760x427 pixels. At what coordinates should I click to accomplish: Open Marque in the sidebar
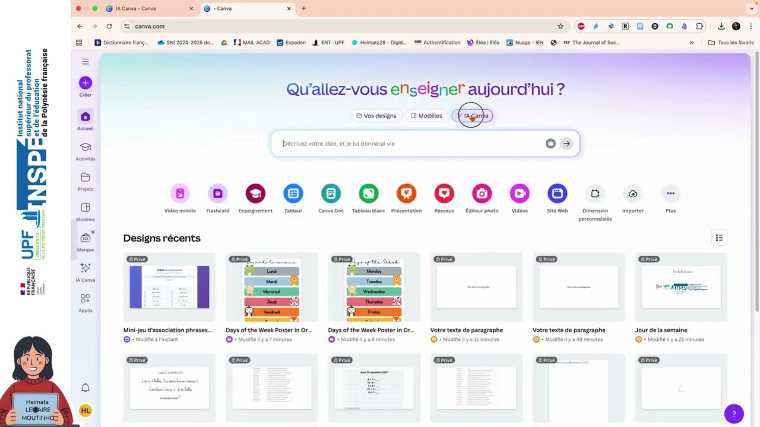click(x=85, y=242)
